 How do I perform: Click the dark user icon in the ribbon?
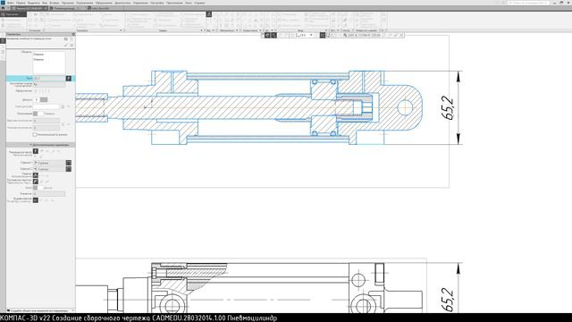point(208,14)
